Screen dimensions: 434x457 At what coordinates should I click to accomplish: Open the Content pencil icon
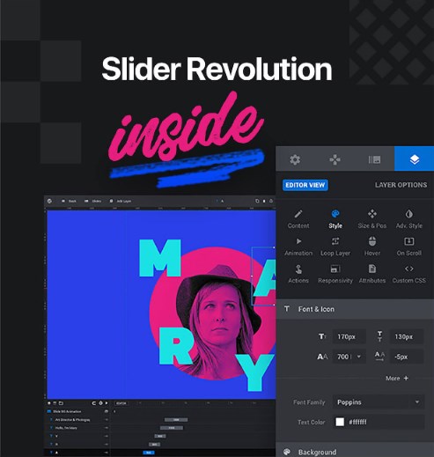tap(298, 219)
